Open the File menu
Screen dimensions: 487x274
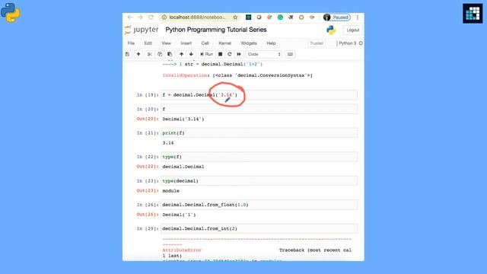[131, 43]
